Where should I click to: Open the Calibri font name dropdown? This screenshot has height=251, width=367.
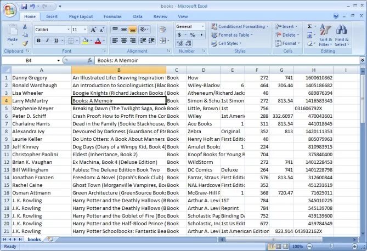[x=69, y=30]
